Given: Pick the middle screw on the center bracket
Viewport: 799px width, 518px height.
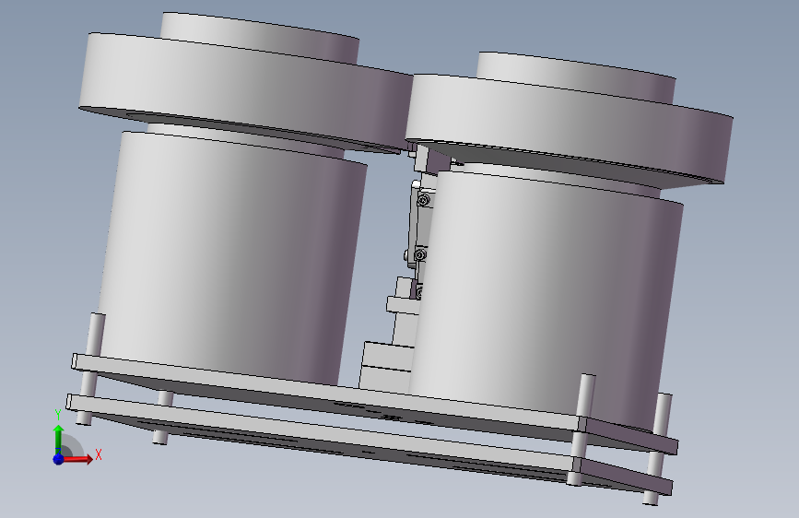Looking at the screenshot, I should [x=419, y=253].
